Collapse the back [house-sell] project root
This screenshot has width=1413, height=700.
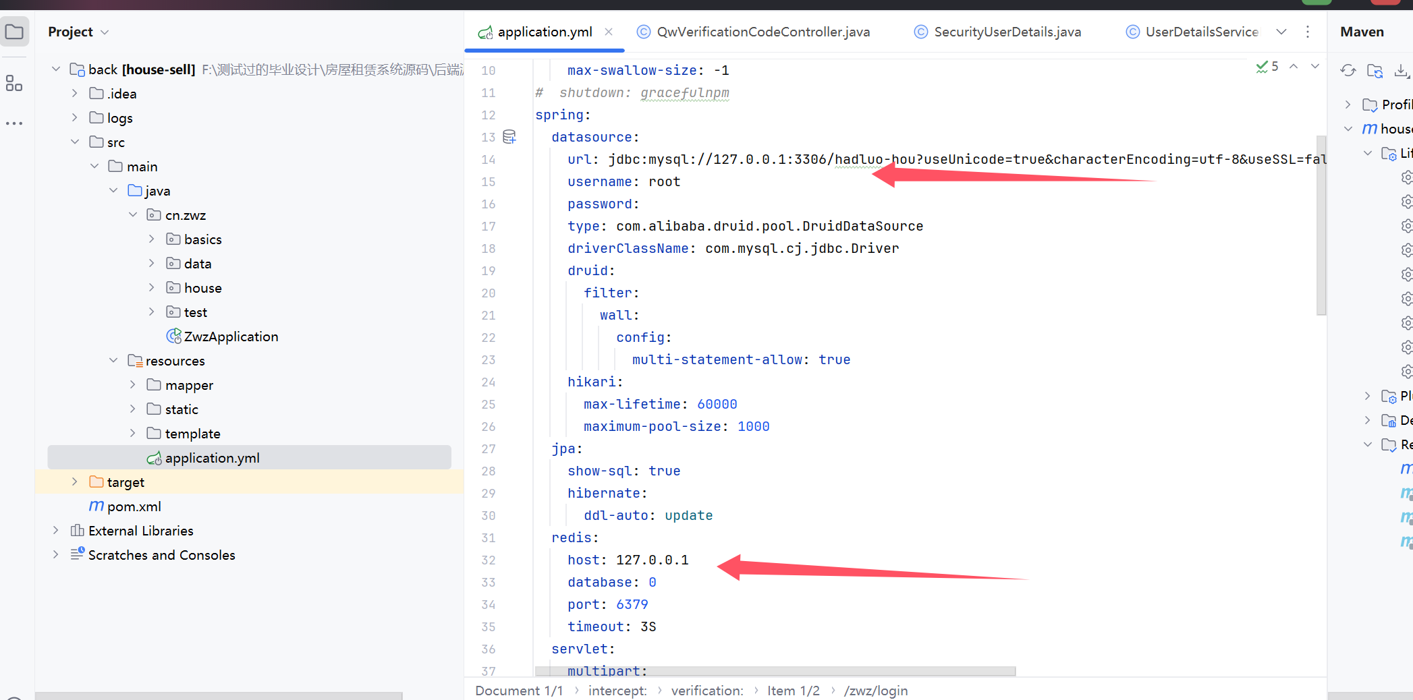tap(56, 69)
